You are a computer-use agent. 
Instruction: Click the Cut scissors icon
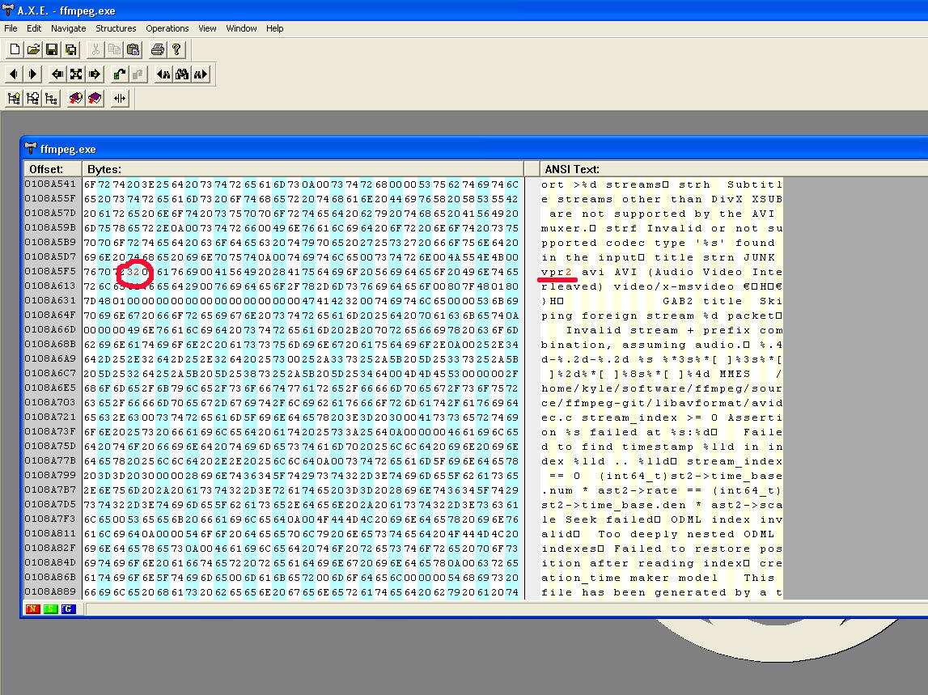point(95,49)
